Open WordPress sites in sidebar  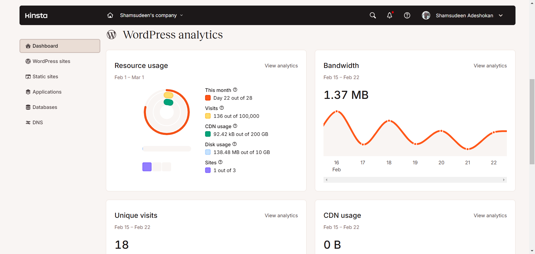point(51,61)
